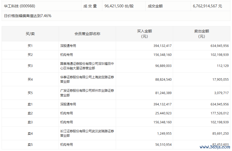Click the 日价格涨幅偏离值达到7.46% notice text
This screenshot has height=151, width=232.
coord(28,16)
